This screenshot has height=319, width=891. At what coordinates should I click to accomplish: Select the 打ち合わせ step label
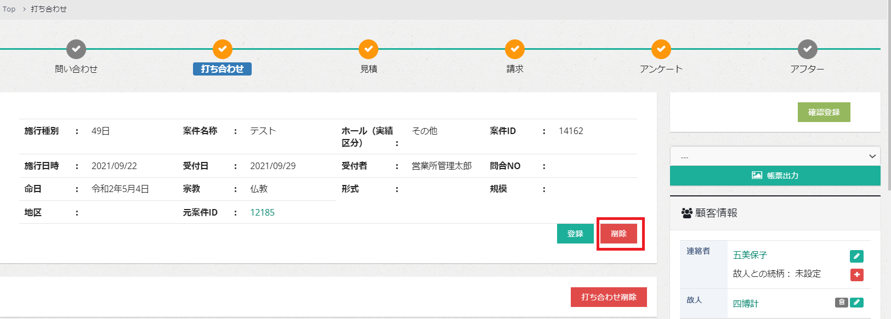(222, 69)
